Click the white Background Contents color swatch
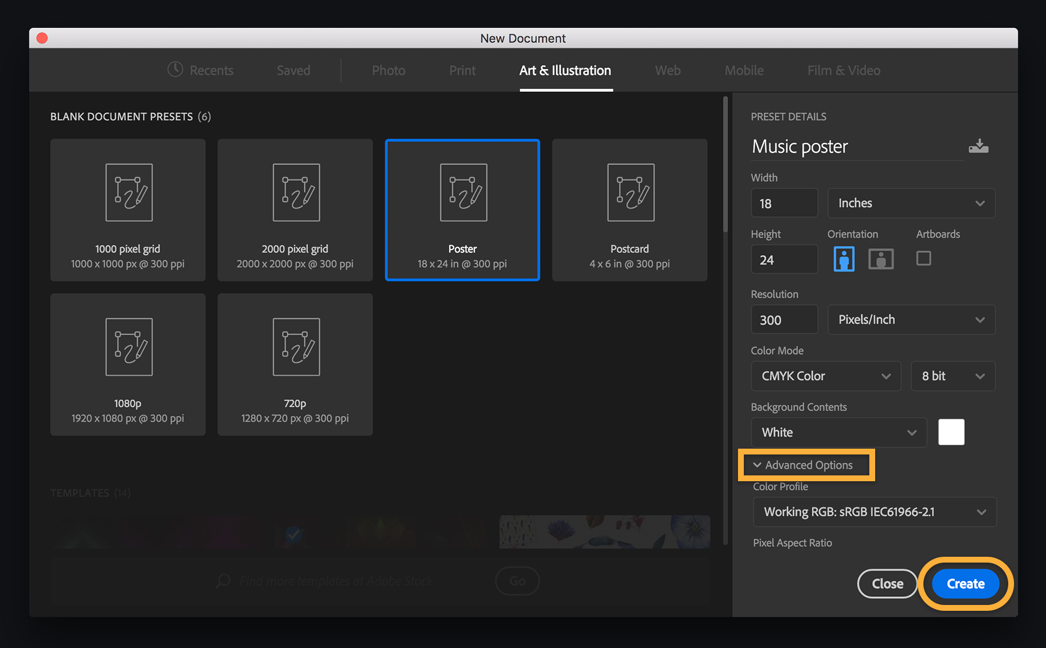1046x648 pixels. [951, 432]
